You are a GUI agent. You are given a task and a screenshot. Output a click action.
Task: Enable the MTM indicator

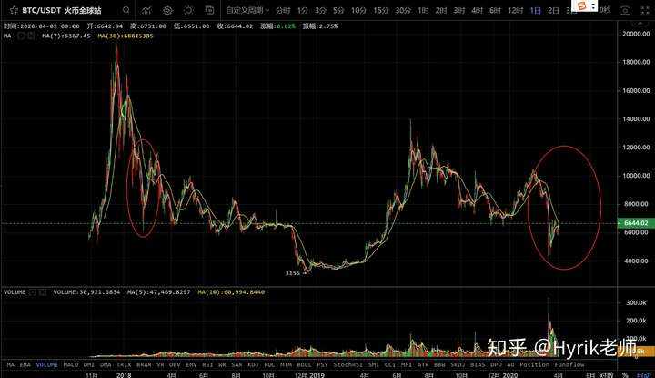287,364
